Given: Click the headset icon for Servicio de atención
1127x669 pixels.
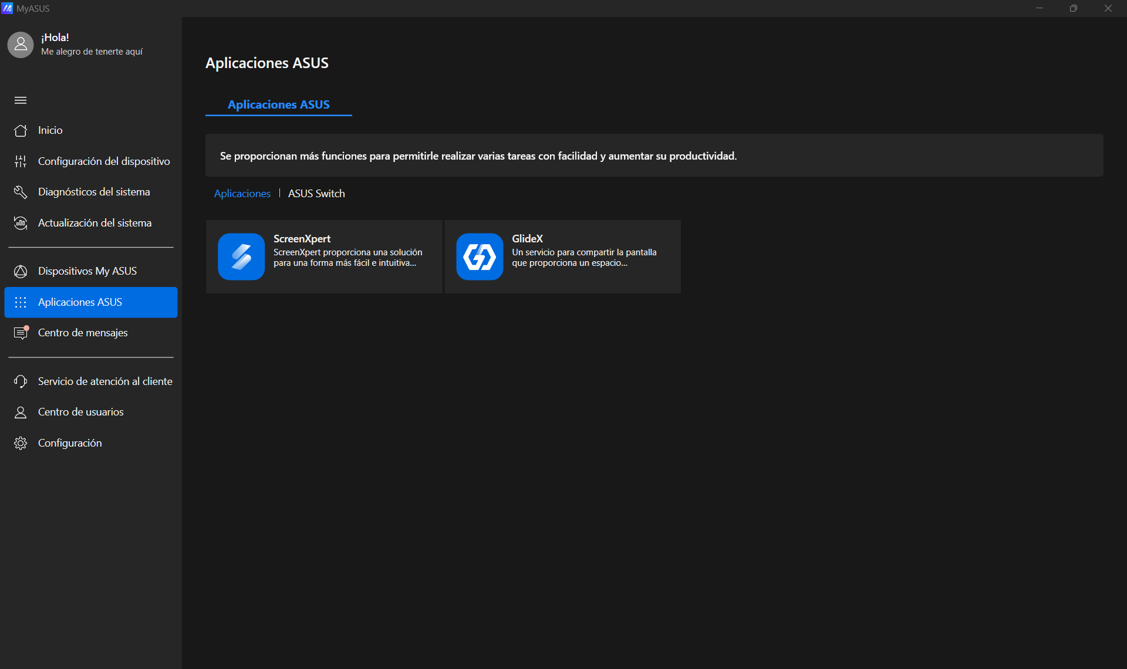Looking at the screenshot, I should [21, 381].
